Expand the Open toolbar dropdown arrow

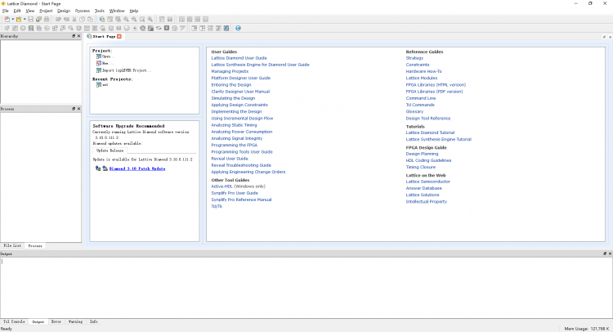tap(24, 19)
